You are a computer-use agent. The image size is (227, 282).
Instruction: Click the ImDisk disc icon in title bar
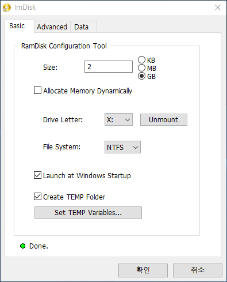pos(7,7)
